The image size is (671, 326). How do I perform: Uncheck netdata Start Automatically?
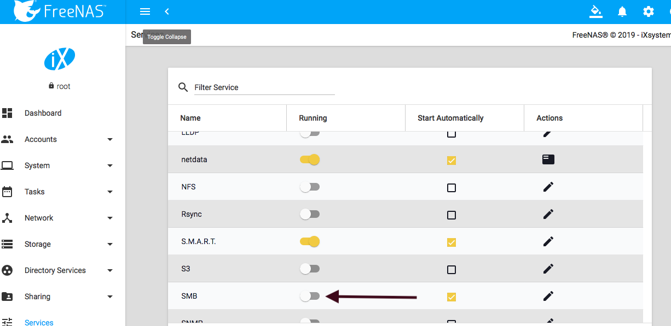pyautogui.click(x=452, y=161)
